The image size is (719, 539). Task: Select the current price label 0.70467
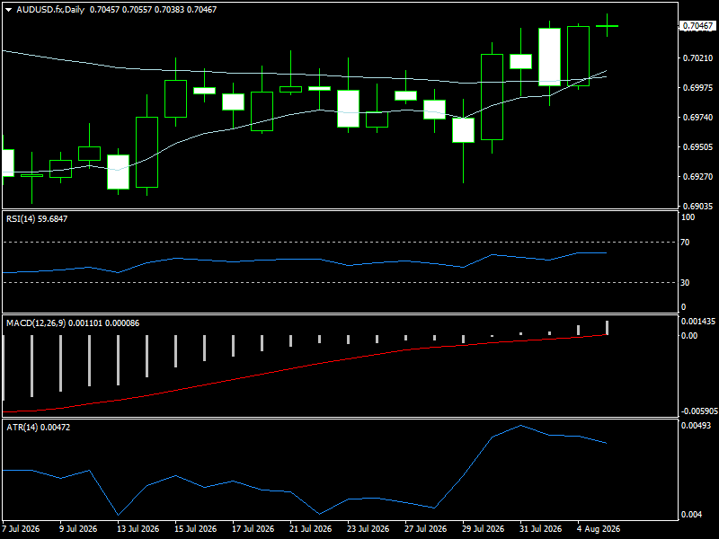pos(697,26)
